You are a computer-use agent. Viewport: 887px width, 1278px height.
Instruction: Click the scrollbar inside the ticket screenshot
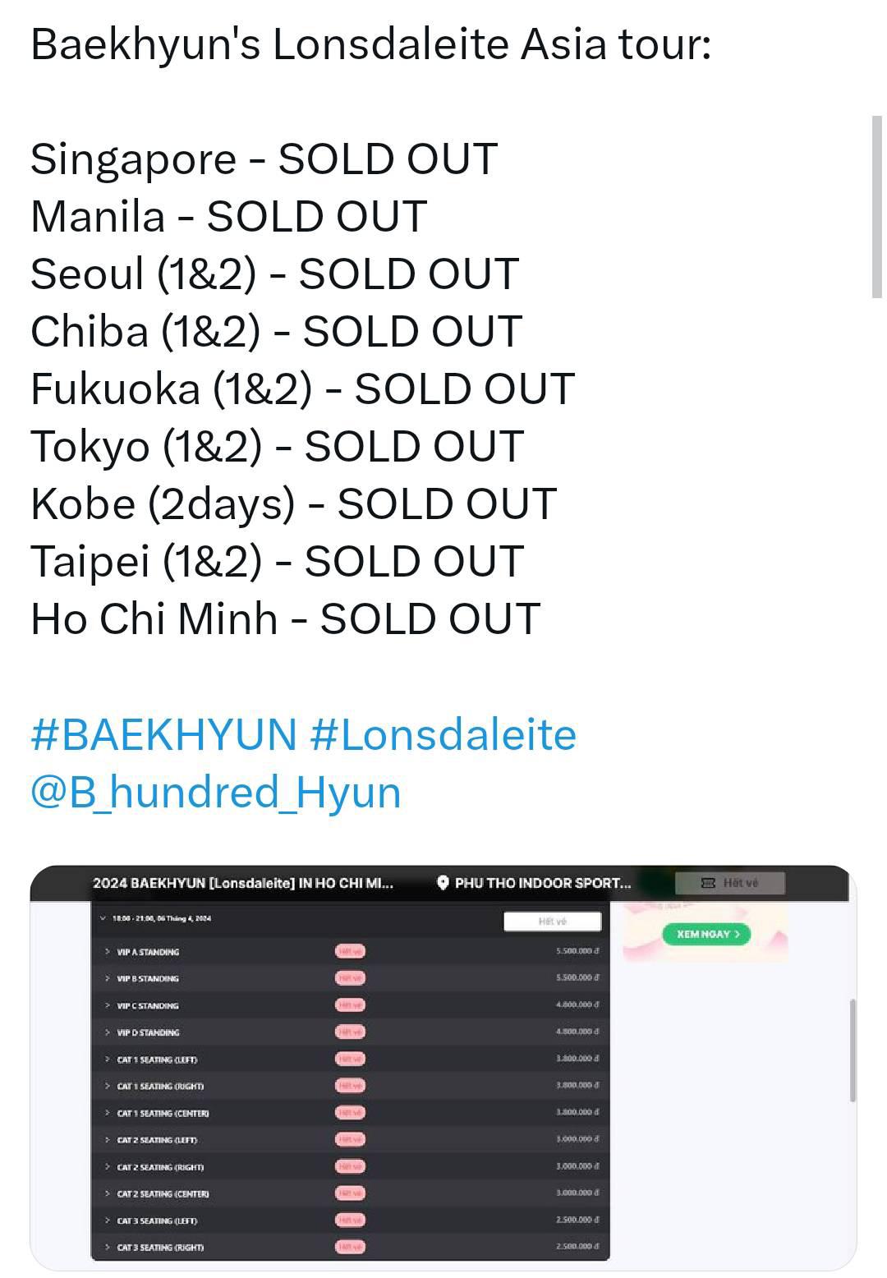[x=853, y=1050]
